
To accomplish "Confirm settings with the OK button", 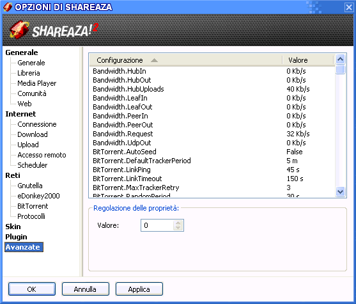I will coord(32,289).
